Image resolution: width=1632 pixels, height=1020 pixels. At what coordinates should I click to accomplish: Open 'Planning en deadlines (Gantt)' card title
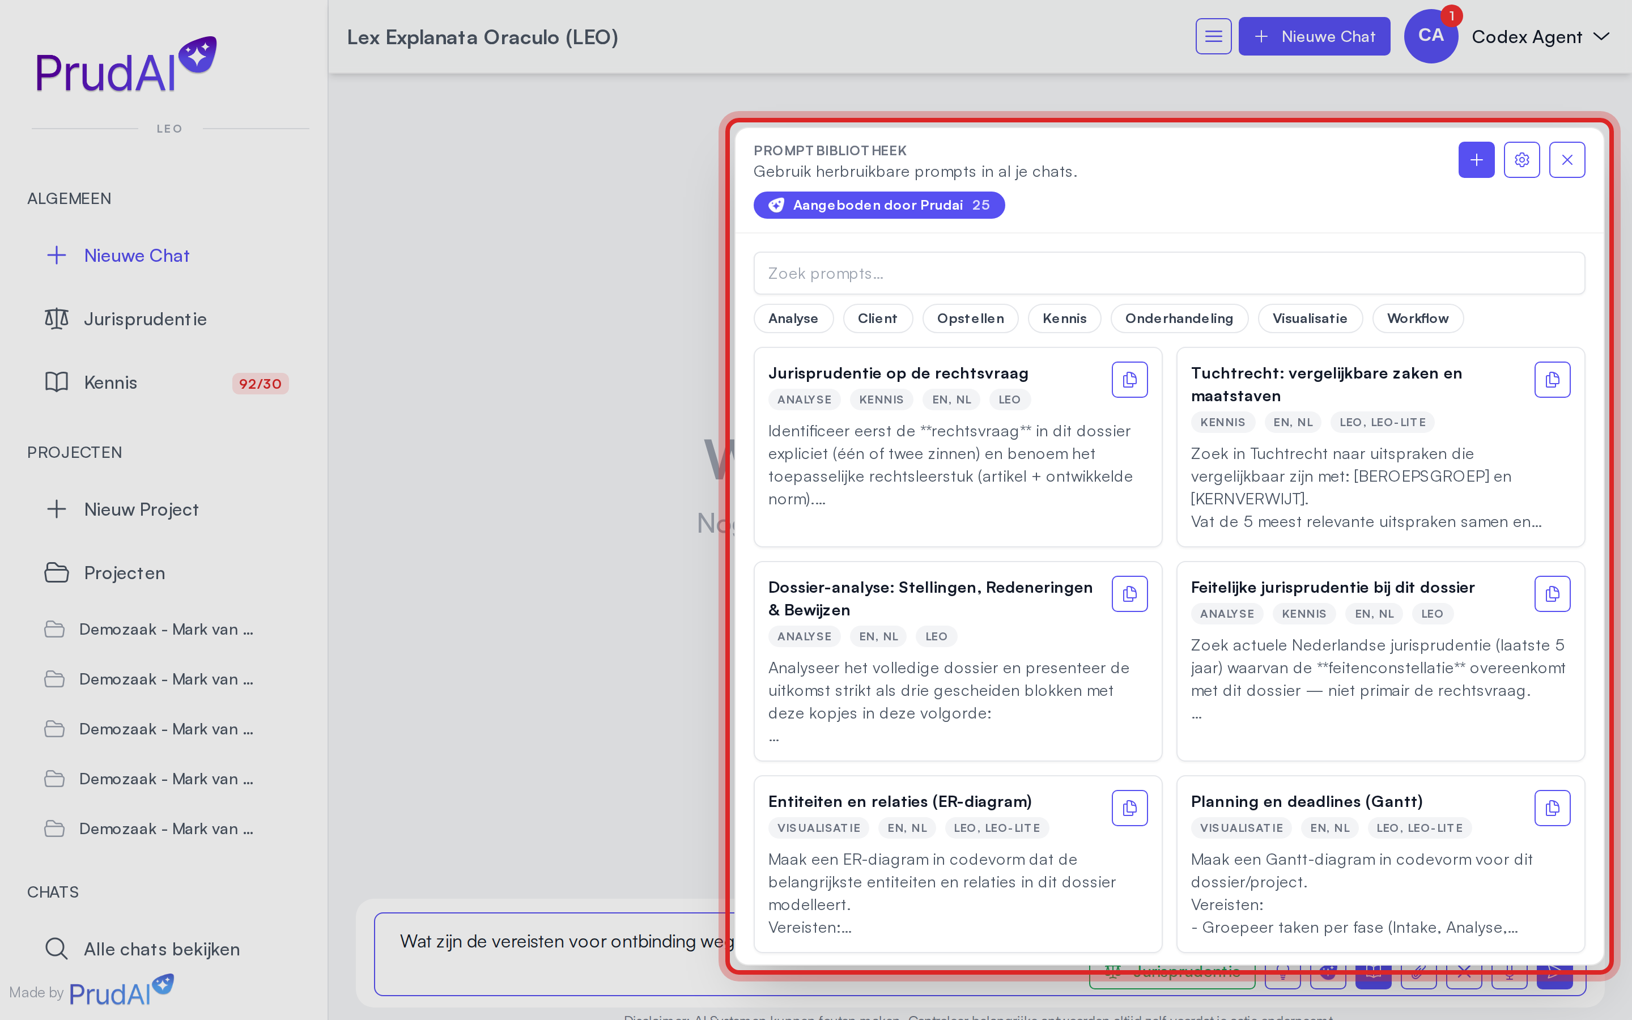1306,801
